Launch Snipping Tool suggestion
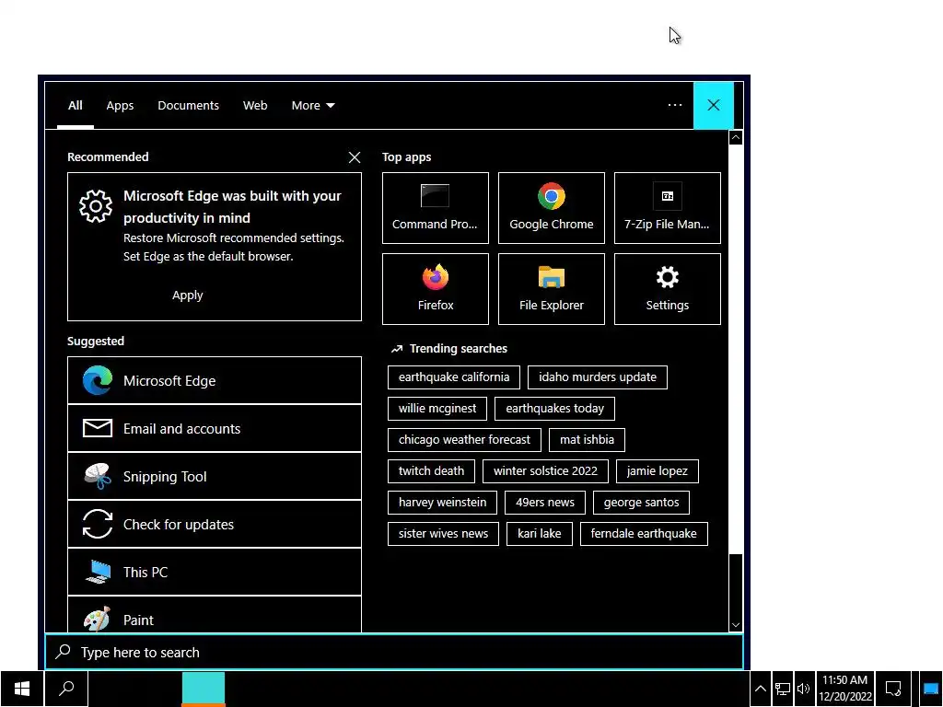This screenshot has width=943, height=707. [214, 476]
